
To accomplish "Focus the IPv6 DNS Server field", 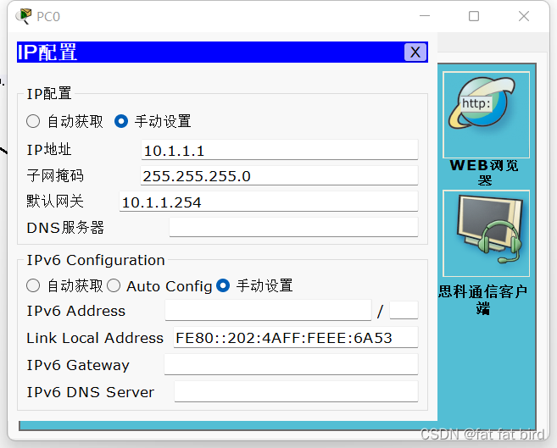I will coord(296,391).
